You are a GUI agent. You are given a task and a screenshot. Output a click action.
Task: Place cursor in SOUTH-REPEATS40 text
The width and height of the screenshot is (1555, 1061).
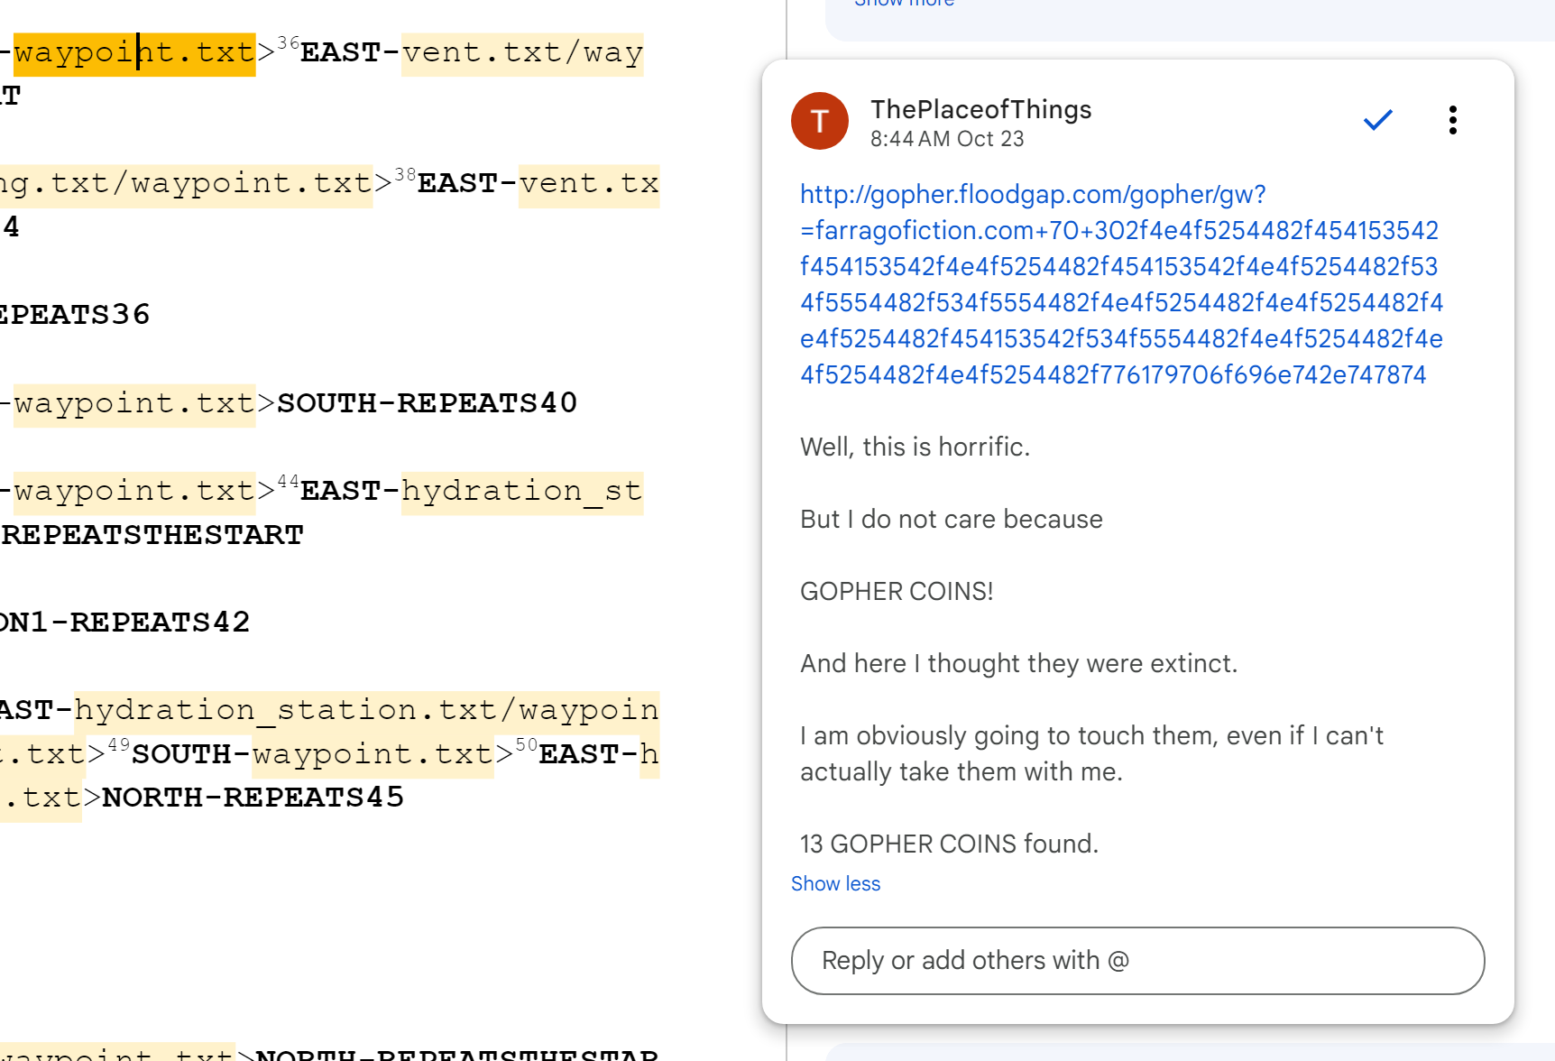(427, 403)
